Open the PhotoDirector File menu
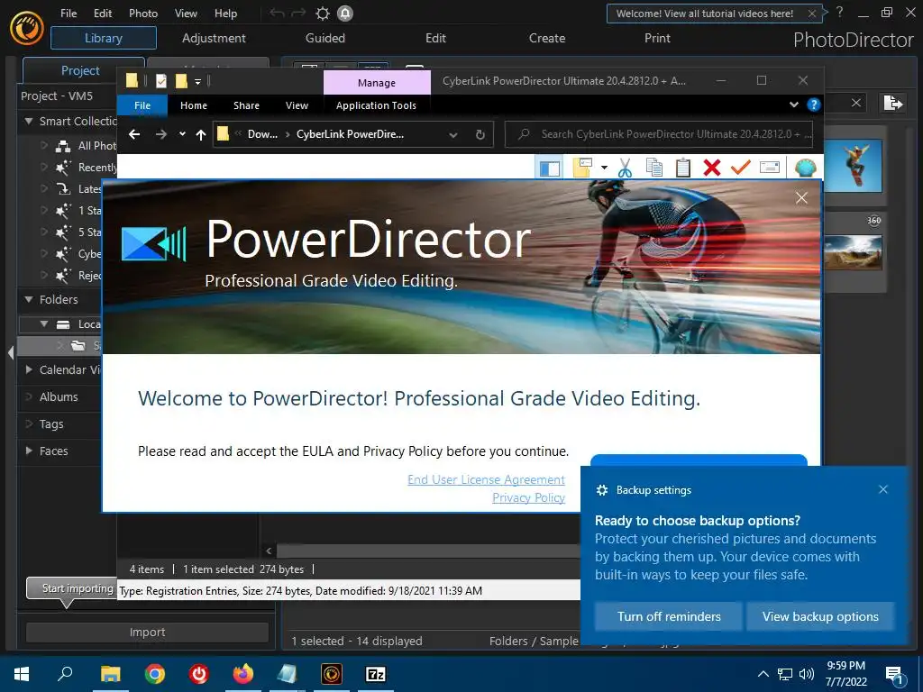The image size is (923, 692). [x=69, y=13]
